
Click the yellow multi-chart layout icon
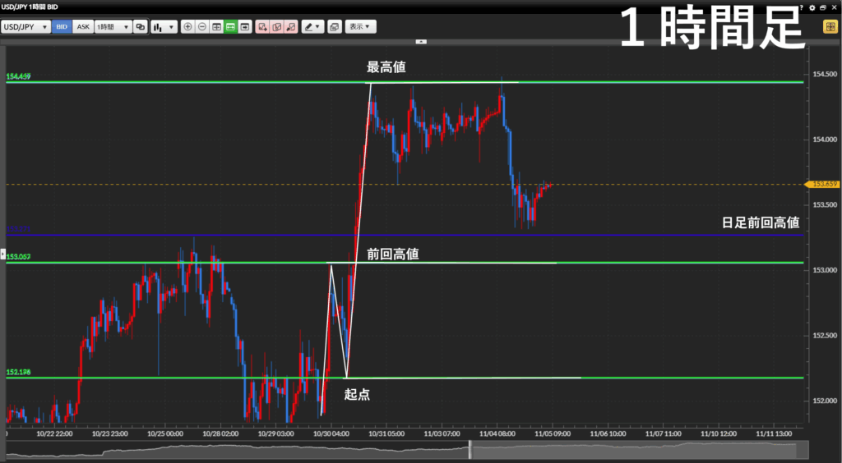click(830, 26)
